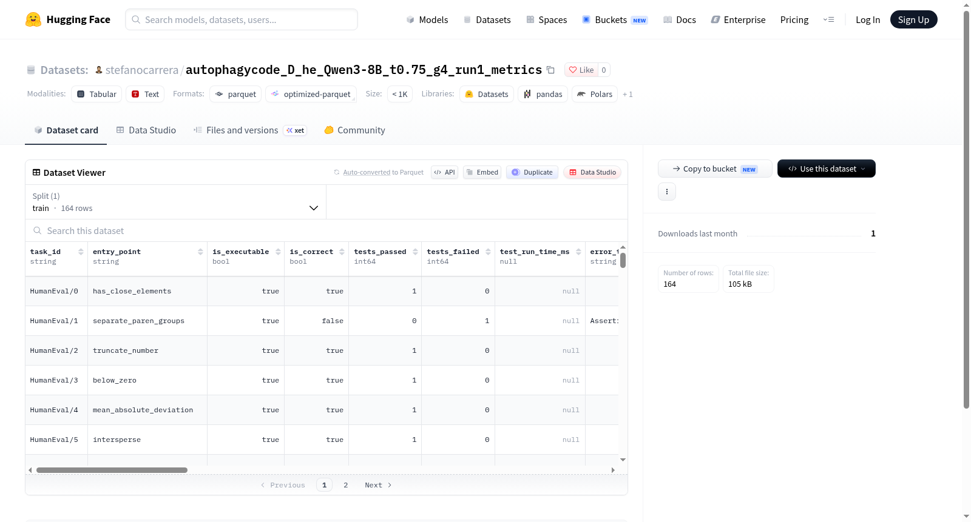Show the +1 additional libraries
This screenshot has height=522, width=971.
pos(628,95)
